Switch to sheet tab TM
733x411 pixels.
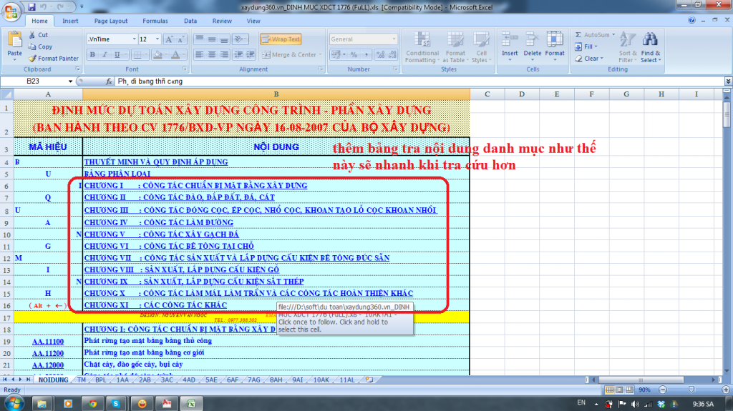pyautogui.click(x=82, y=380)
